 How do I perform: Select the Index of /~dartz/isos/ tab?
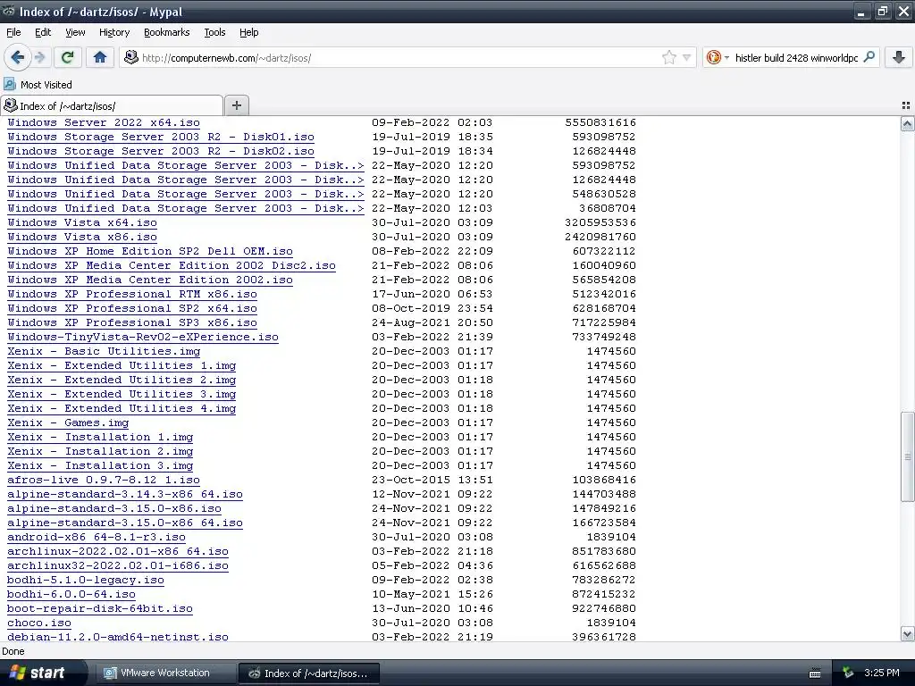(112, 105)
